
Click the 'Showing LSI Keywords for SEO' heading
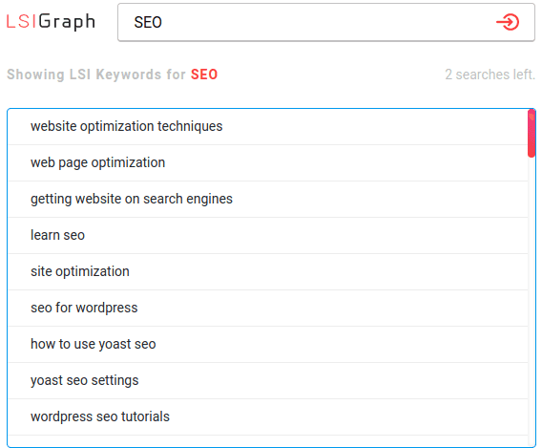click(x=113, y=75)
